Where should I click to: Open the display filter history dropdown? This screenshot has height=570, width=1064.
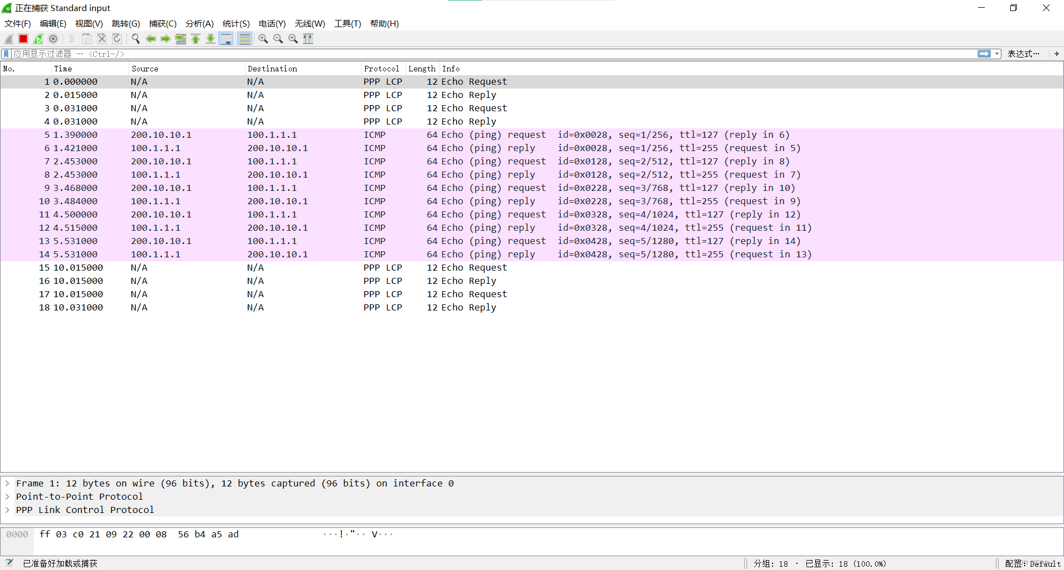point(997,54)
